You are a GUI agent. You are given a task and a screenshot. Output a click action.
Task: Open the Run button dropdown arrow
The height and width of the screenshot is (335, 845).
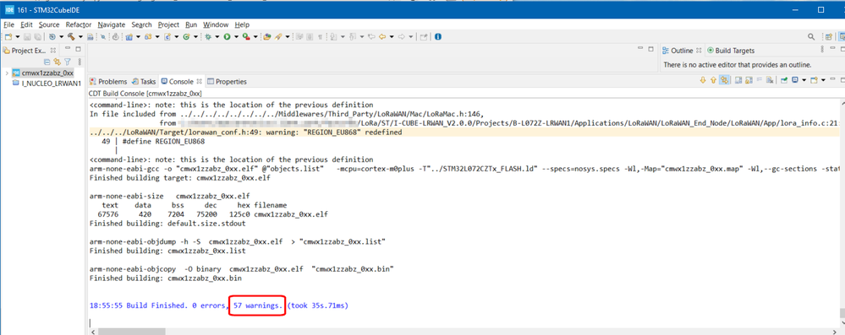point(235,37)
